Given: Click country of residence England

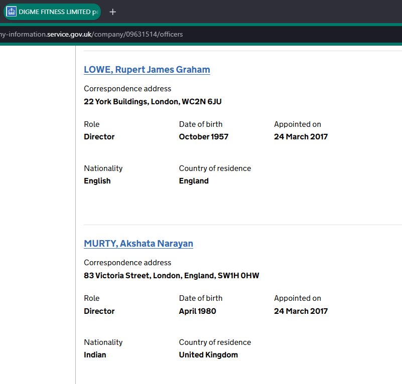Looking at the screenshot, I should coord(194,181).
